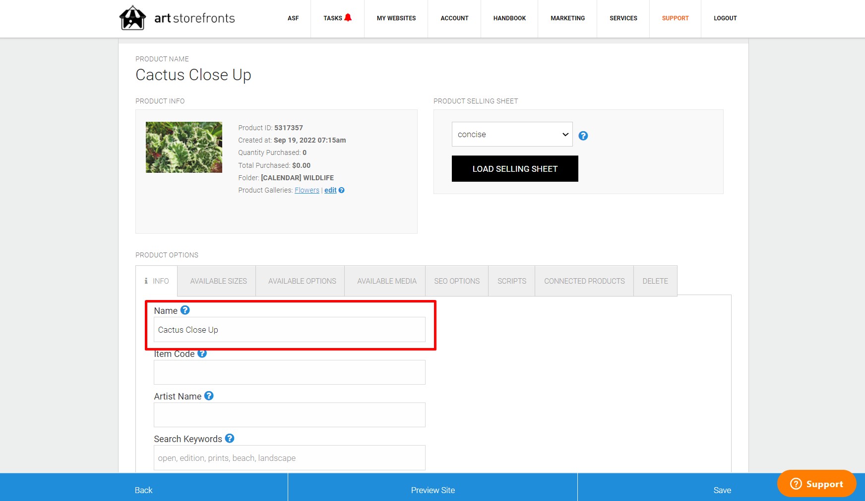Open the Name field help icon
The height and width of the screenshot is (501, 865).
185,310
